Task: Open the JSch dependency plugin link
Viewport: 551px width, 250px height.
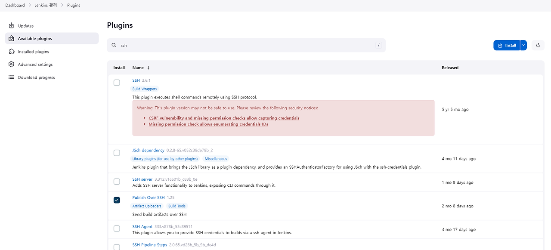Action: (x=149, y=150)
